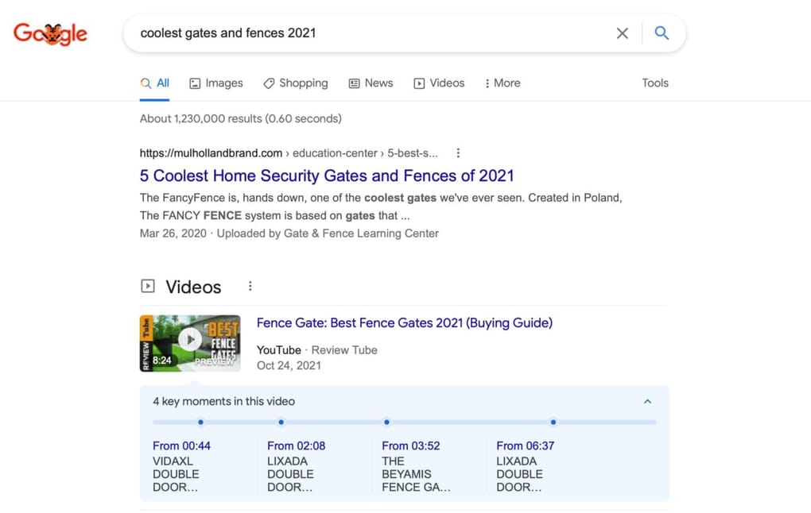Click the Images tab icon

coord(195,83)
